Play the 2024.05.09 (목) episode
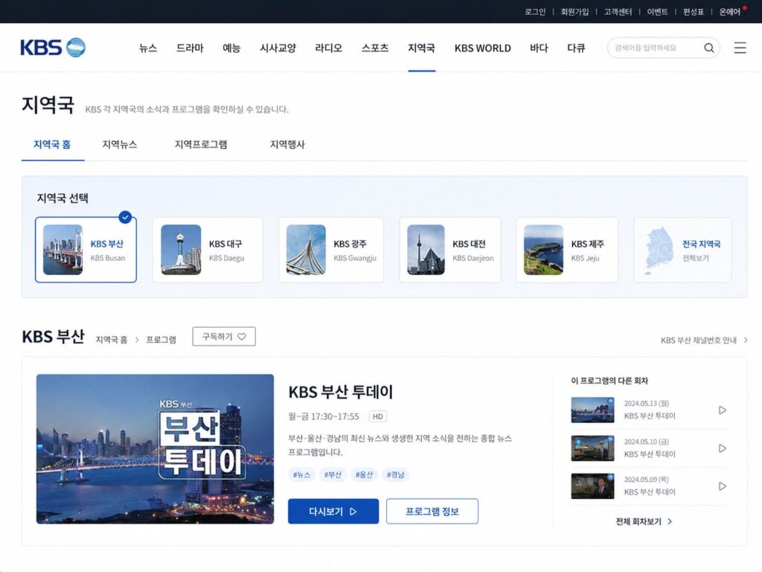762x572 pixels. pos(723,486)
